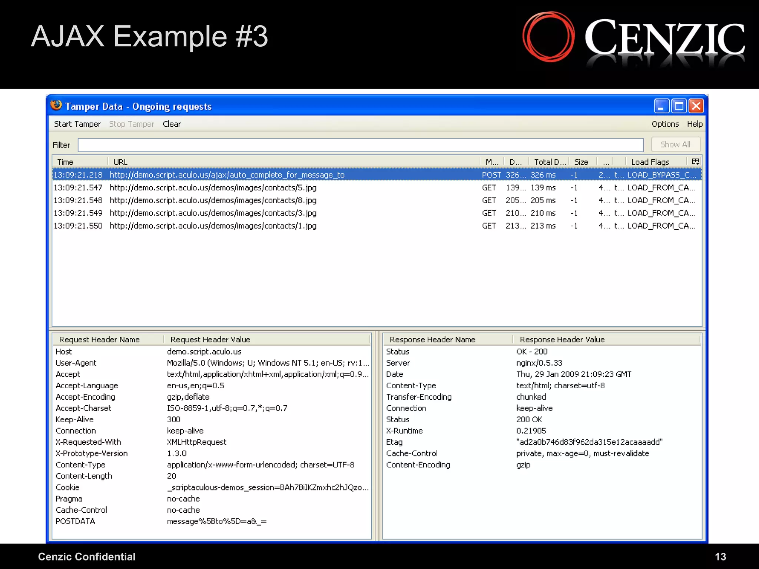This screenshot has width=759, height=569.
Task: Select the Pragma request header row
Action: point(212,499)
